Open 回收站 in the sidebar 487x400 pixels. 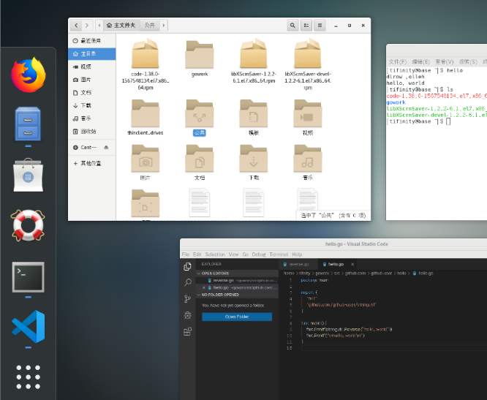click(92, 132)
